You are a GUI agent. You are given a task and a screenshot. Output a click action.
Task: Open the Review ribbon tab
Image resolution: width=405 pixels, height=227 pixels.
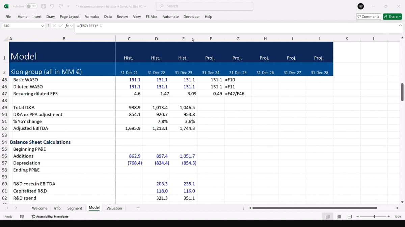pos(122,16)
